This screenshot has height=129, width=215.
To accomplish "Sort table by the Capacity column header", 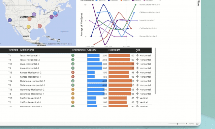I will 92,50.
